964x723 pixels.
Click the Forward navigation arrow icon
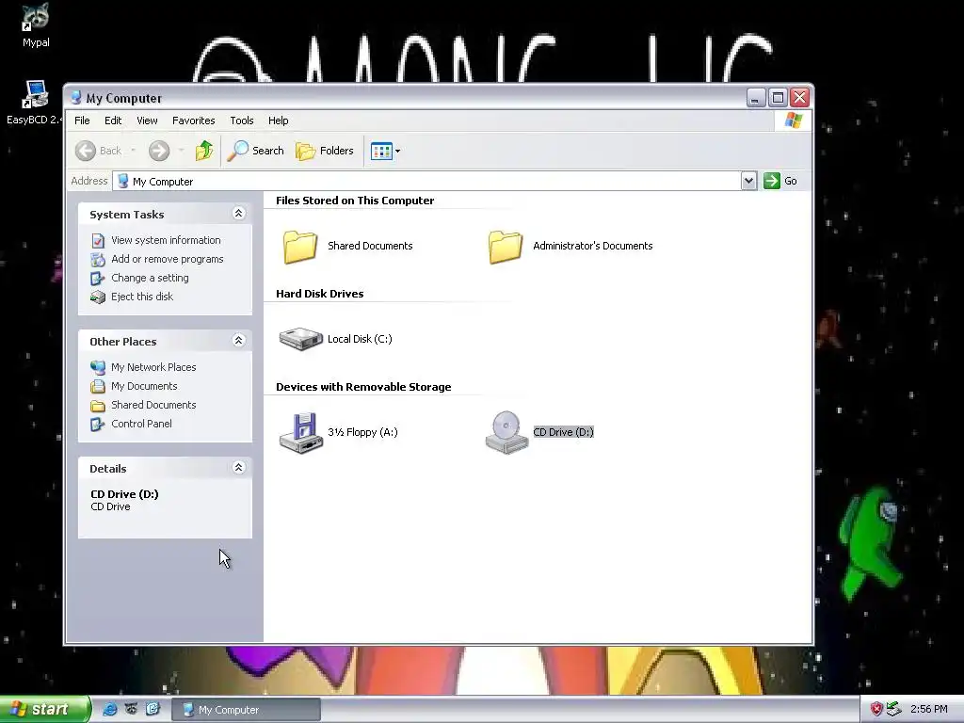pyautogui.click(x=158, y=151)
